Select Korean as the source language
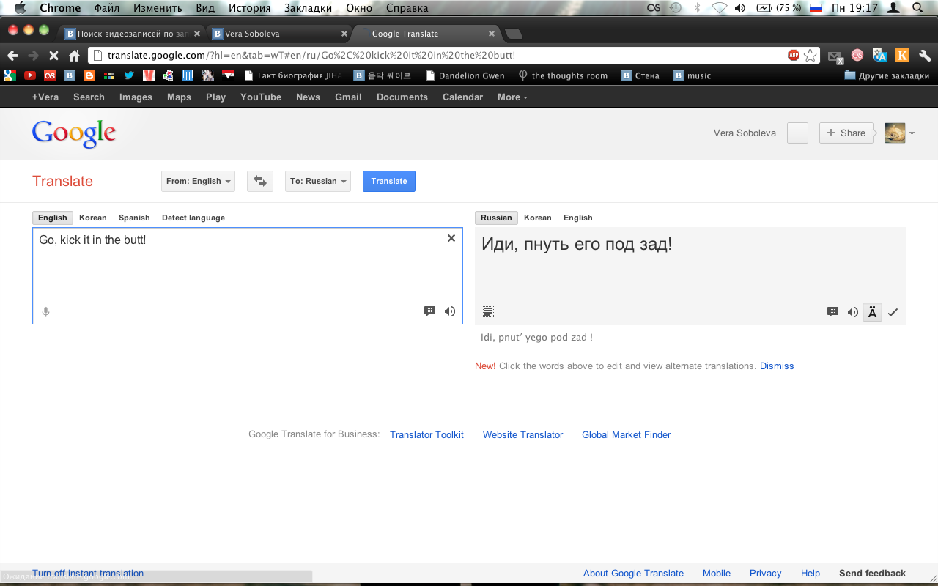Image resolution: width=938 pixels, height=586 pixels. point(93,218)
